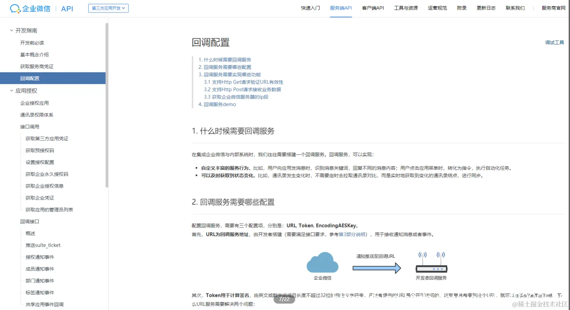Select the 服务端API tab
This screenshot has width=570, height=310.
341,8
